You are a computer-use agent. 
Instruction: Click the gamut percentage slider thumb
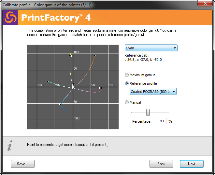[x=148, y=112]
